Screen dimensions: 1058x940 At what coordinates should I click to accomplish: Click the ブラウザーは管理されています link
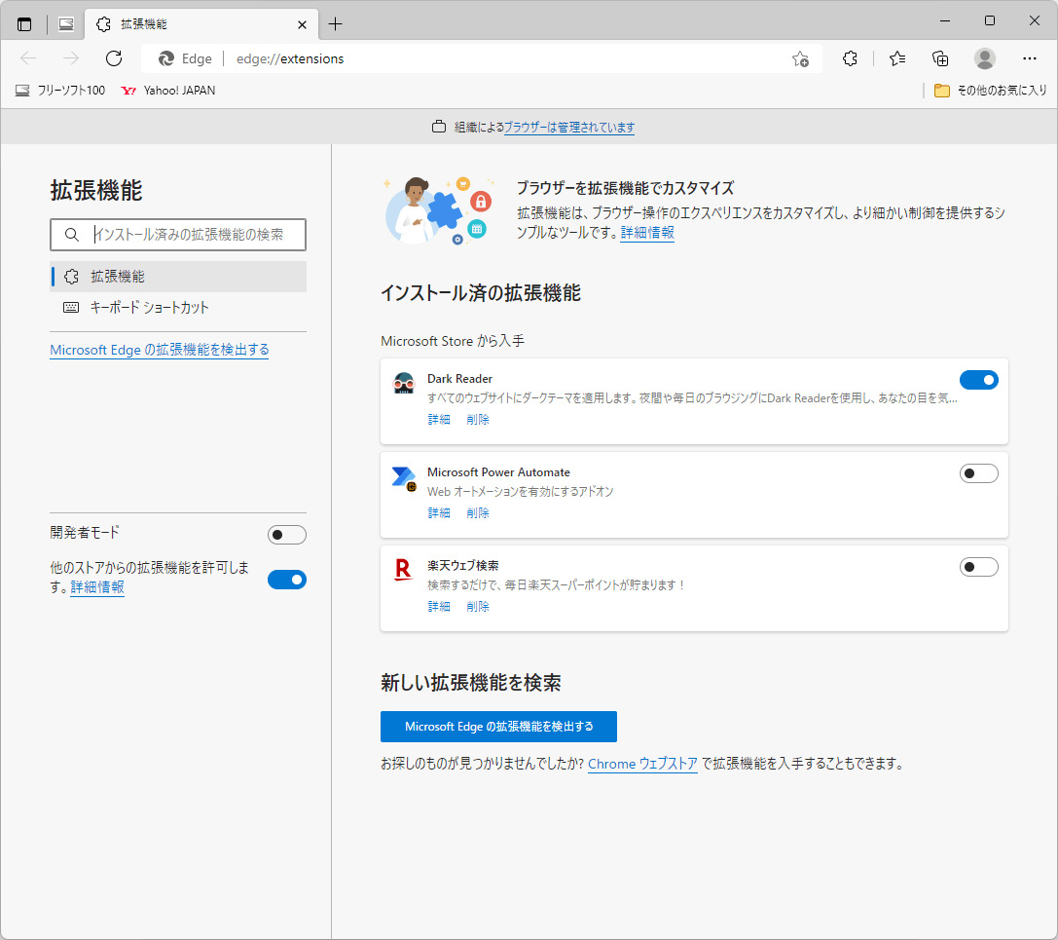click(568, 127)
